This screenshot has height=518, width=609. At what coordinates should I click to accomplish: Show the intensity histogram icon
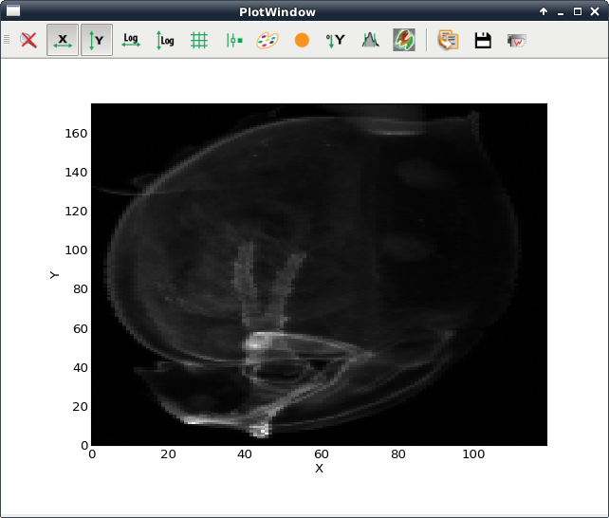(x=370, y=40)
